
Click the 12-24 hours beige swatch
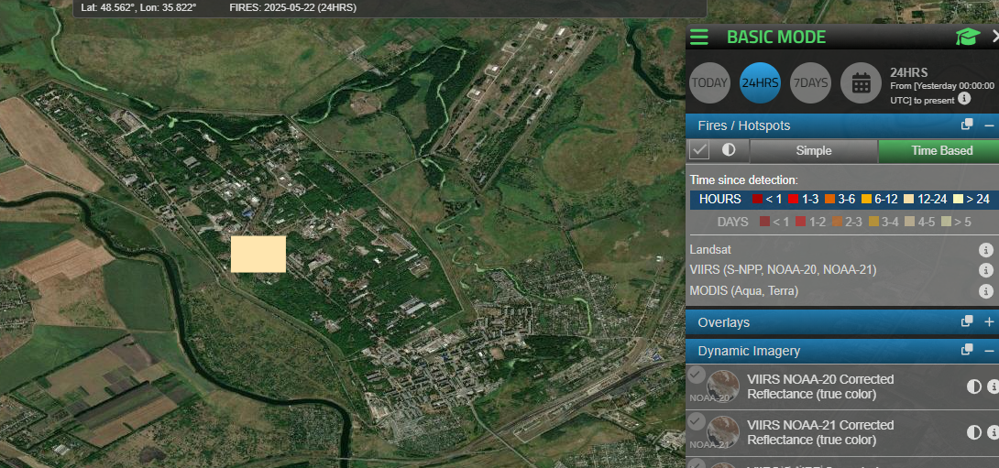909,200
